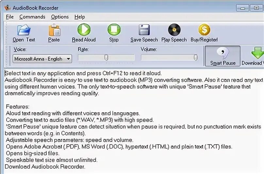
Task: Click the 'Features:' heading text
Action: [x=18, y=107]
